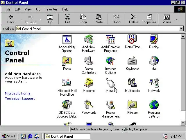The image size is (186, 140).
Task: Click the Start button
Action: click(8, 136)
